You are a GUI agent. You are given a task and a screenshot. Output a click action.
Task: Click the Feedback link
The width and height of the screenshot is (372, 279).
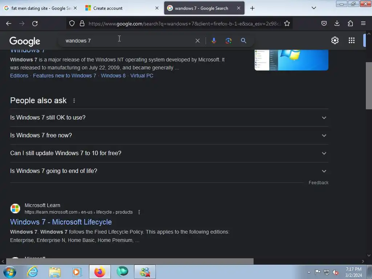(x=318, y=183)
